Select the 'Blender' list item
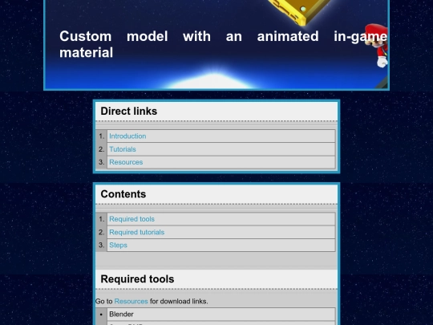The image size is (433, 325). (221, 315)
